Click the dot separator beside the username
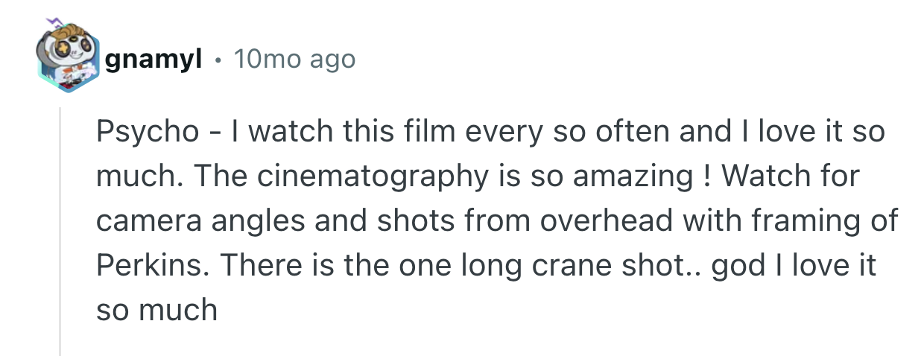This screenshot has height=356, width=921. point(218,60)
